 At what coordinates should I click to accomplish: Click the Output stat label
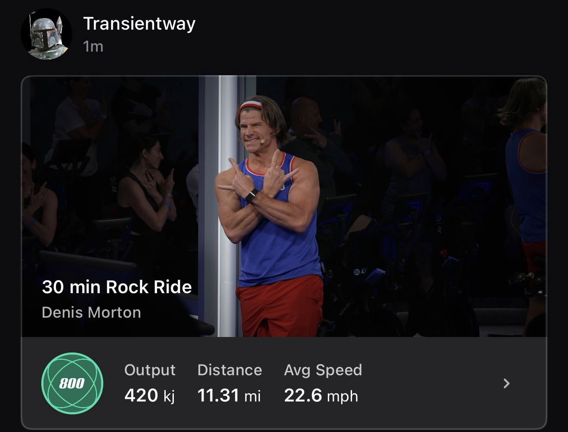pyautogui.click(x=150, y=370)
